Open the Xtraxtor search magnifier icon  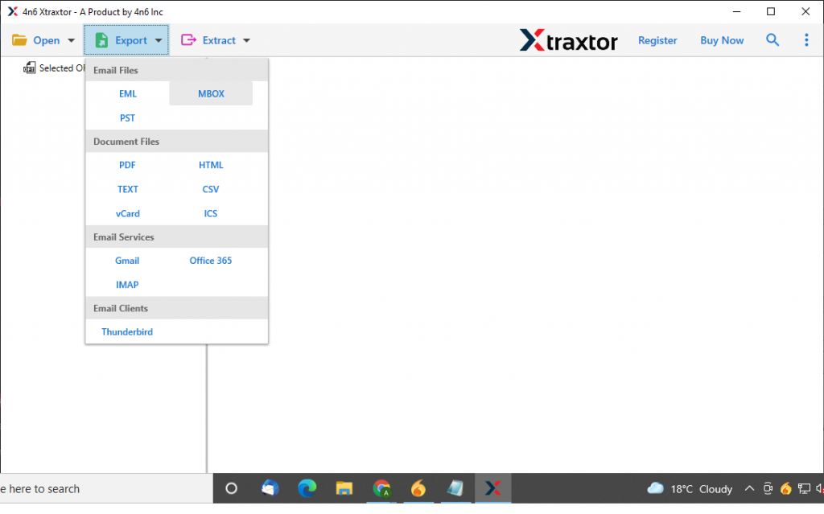772,39
